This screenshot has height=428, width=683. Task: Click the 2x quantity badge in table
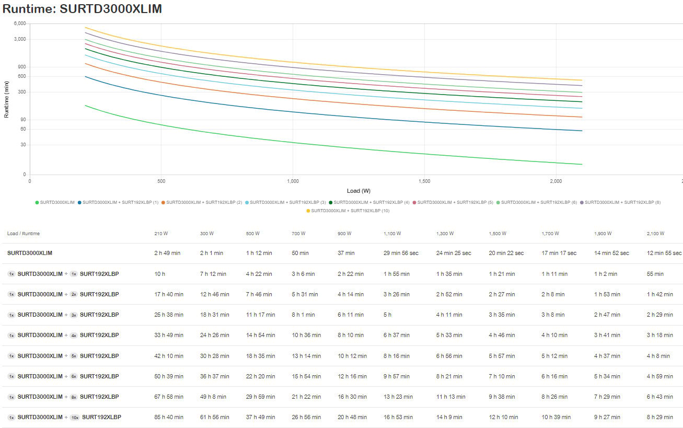click(x=74, y=294)
